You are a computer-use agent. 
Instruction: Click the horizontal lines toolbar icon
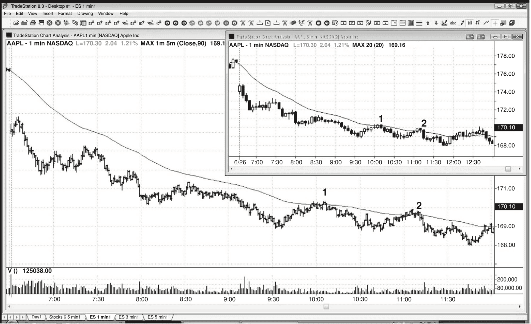tap(419, 23)
